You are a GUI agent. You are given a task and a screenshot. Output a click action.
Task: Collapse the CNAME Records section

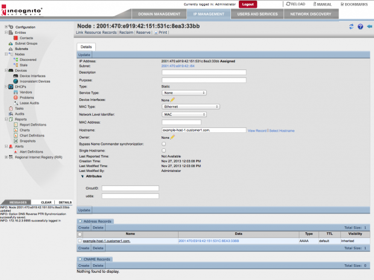click(x=80, y=259)
